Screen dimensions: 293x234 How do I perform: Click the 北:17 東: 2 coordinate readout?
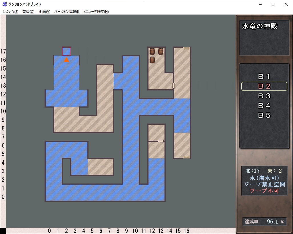pyautogui.click(x=264, y=171)
